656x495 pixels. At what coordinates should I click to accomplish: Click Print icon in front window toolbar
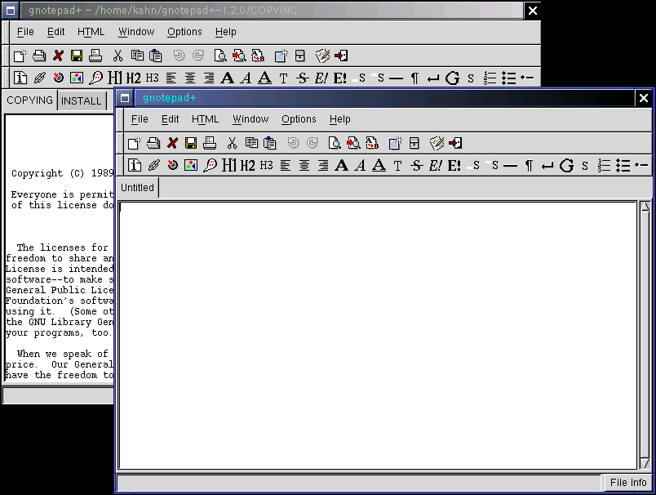[x=210, y=143]
